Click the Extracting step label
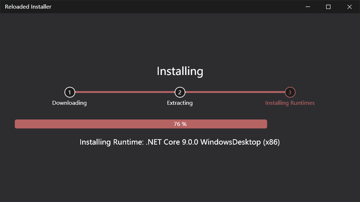This screenshot has width=360, height=202. click(x=180, y=103)
